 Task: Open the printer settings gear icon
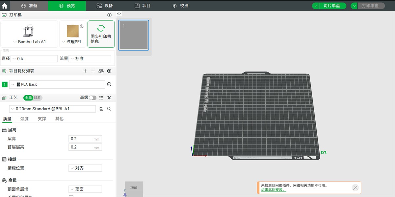click(x=109, y=15)
